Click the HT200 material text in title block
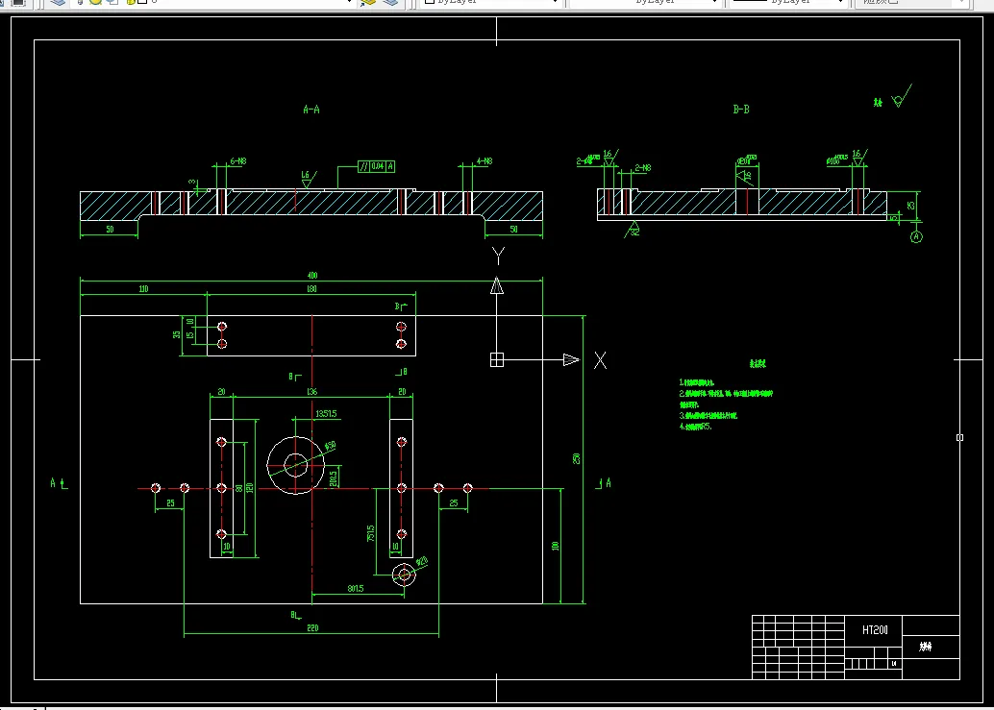Screen dimensions: 994x710 (875, 629)
